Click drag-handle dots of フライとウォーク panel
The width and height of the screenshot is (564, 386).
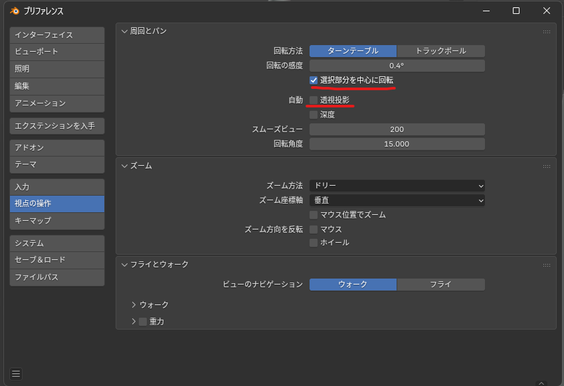coord(546,265)
